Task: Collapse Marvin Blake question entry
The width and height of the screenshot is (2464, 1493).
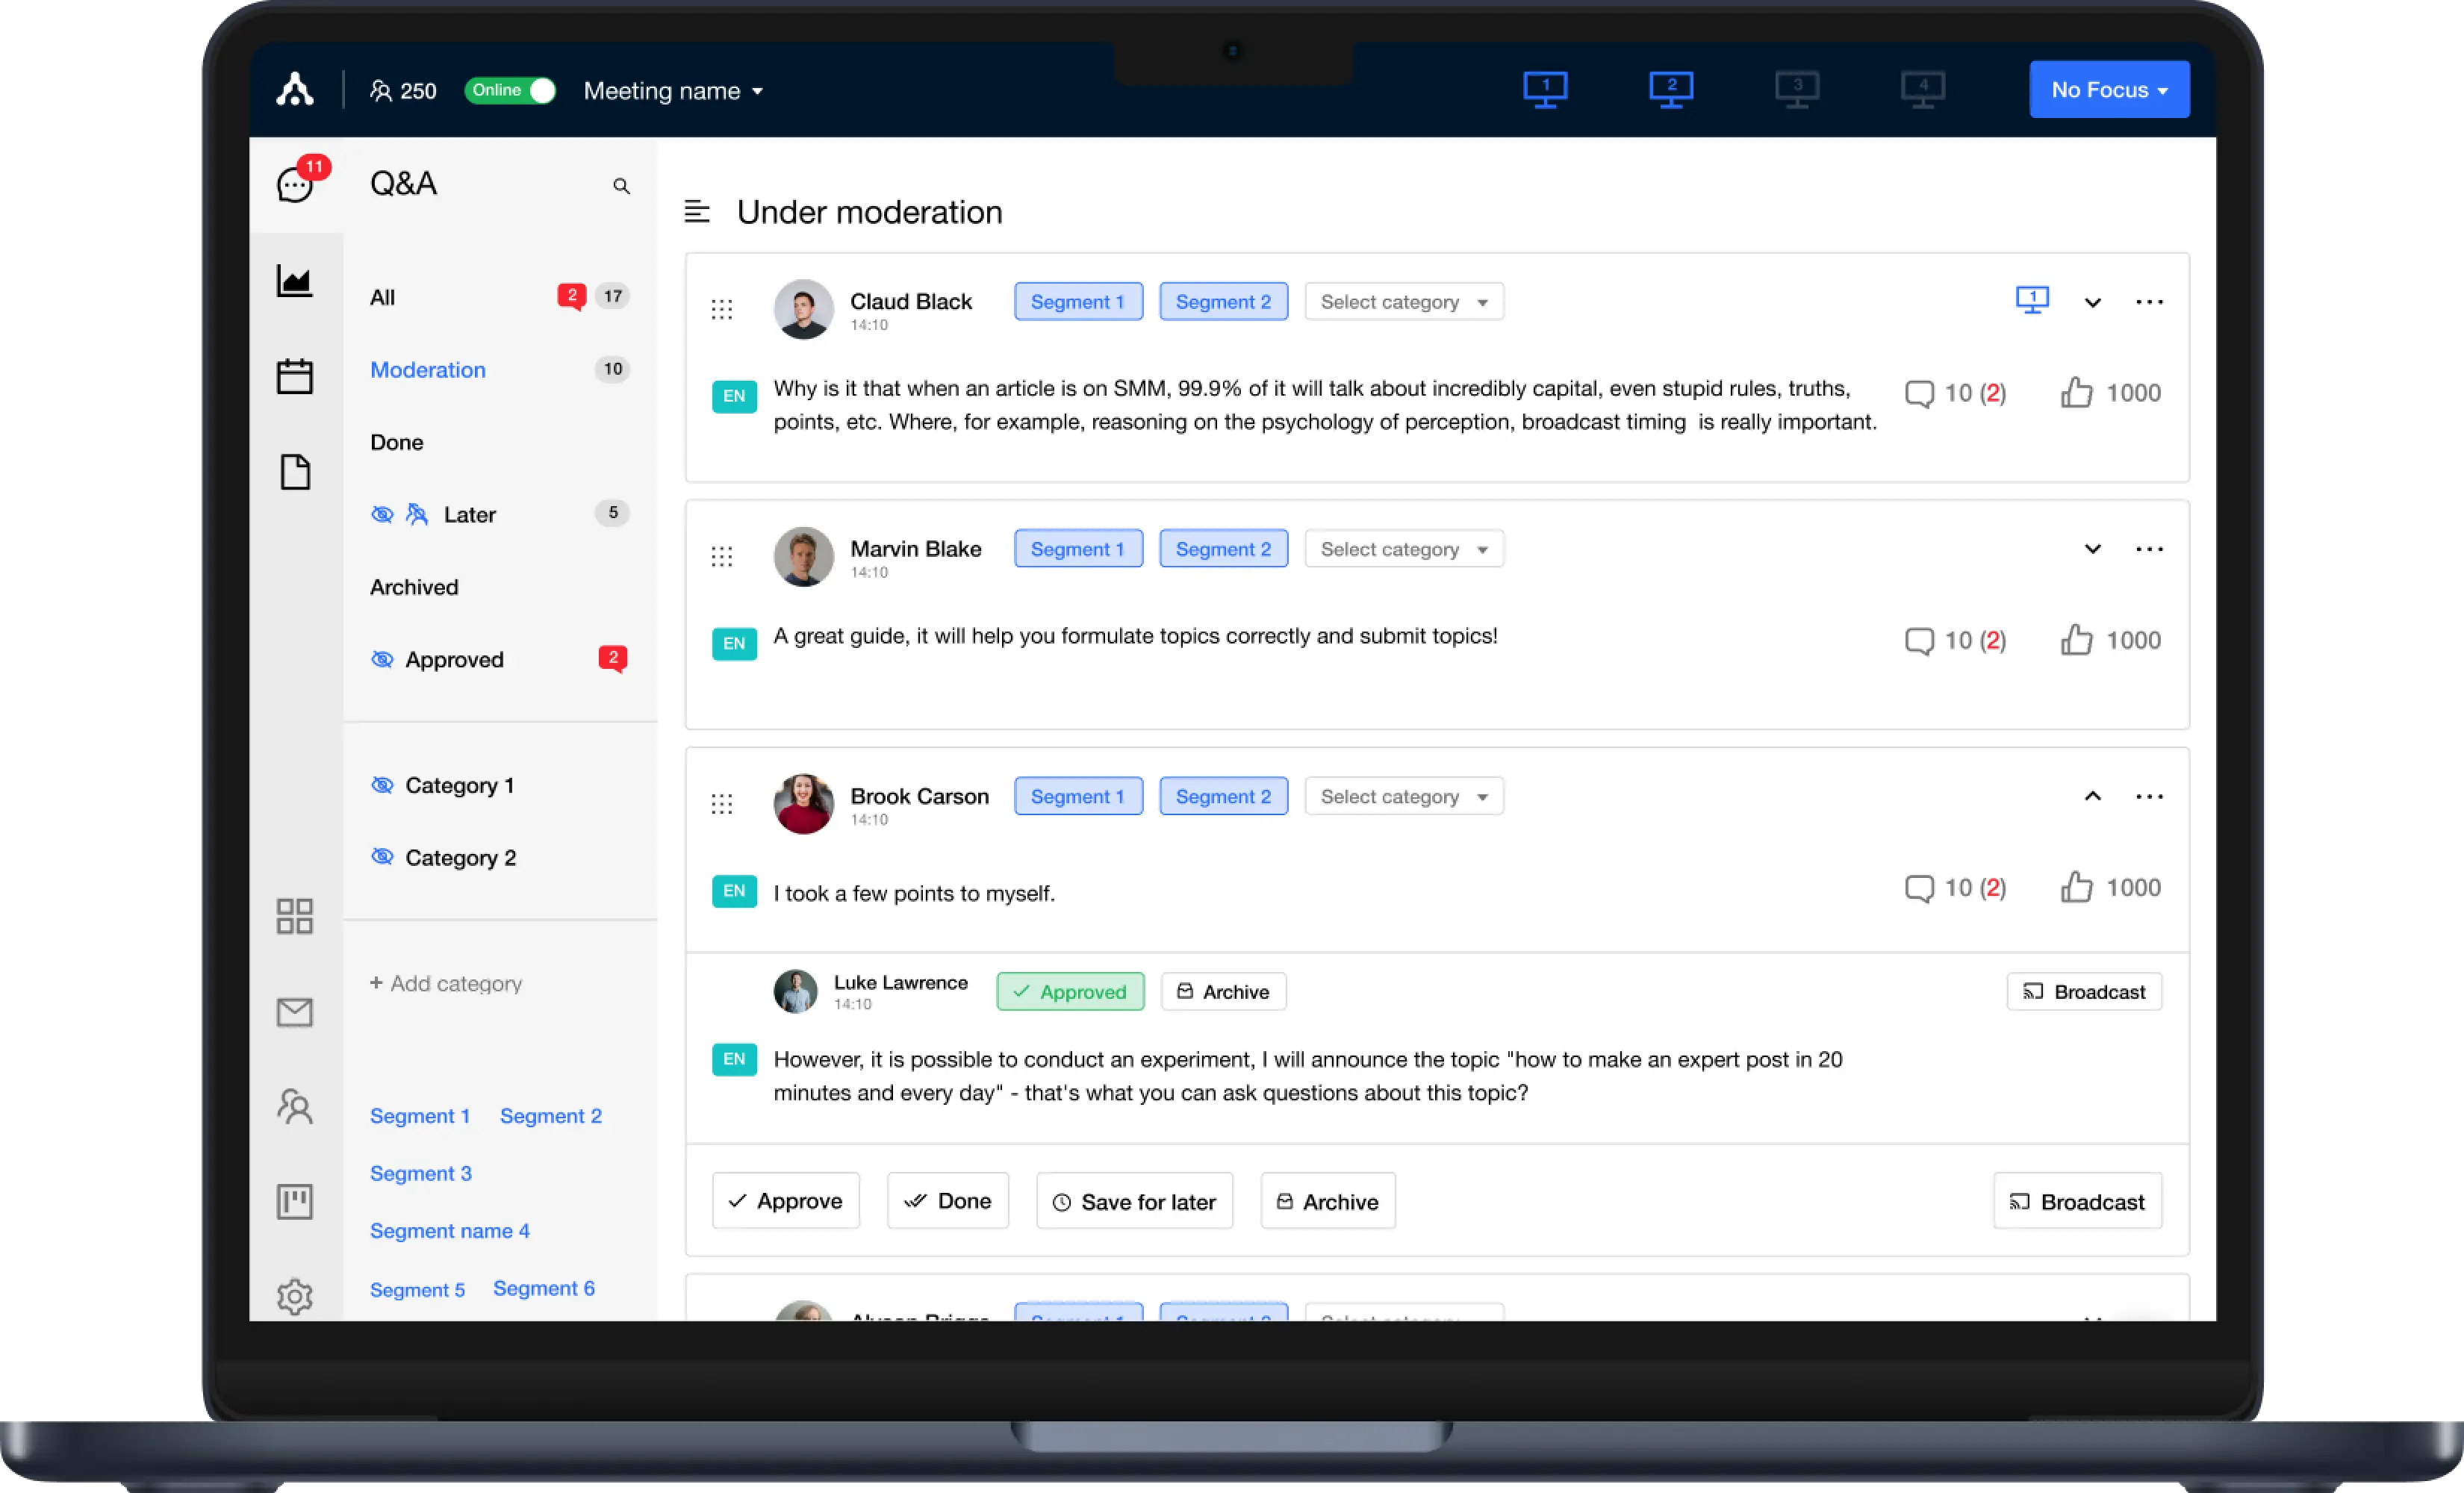Action: tap(2093, 547)
